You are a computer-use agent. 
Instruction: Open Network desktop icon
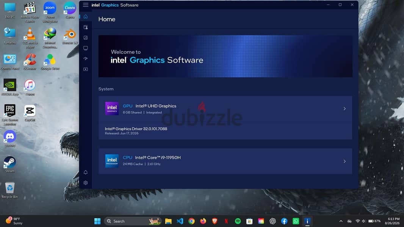[x=10, y=36]
